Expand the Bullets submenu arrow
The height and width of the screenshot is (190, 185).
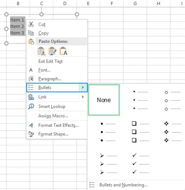click(x=83, y=87)
